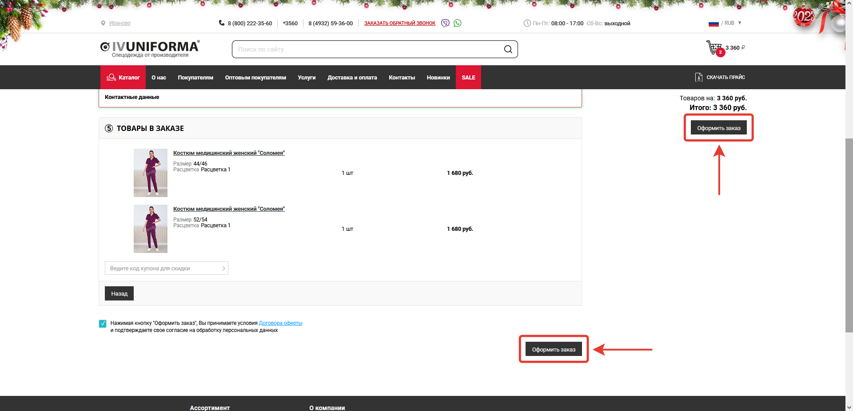
Task: Apply coupon code using arrow
Action: [223, 269]
